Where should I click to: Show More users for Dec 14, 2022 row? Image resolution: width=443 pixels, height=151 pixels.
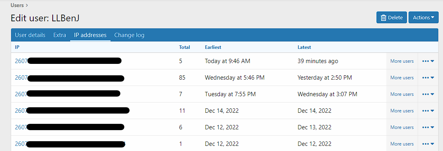[402, 111]
